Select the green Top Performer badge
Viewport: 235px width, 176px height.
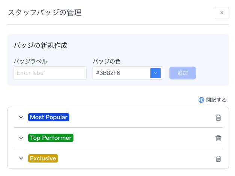tap(51, 138)
